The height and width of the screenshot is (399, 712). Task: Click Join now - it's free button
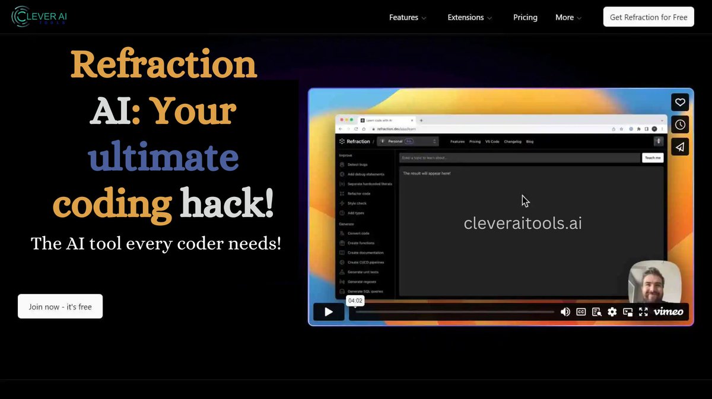(60, 306)
